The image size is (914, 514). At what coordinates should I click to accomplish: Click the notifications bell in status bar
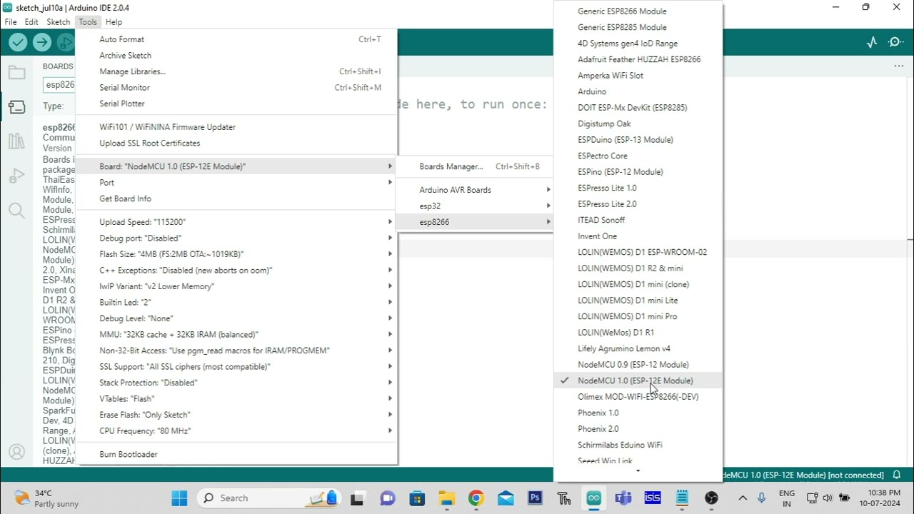(x=897, y=475)
